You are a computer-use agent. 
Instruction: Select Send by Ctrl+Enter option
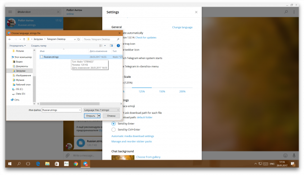pyautogui.click(x=113, y=130)
